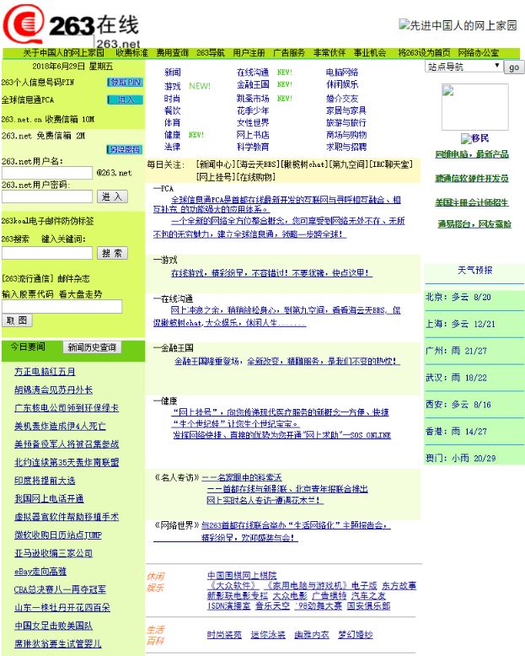Open the 方正电脑红五月 news headline
The width and height of the screenshot is (525, 656).
point(45,372)
